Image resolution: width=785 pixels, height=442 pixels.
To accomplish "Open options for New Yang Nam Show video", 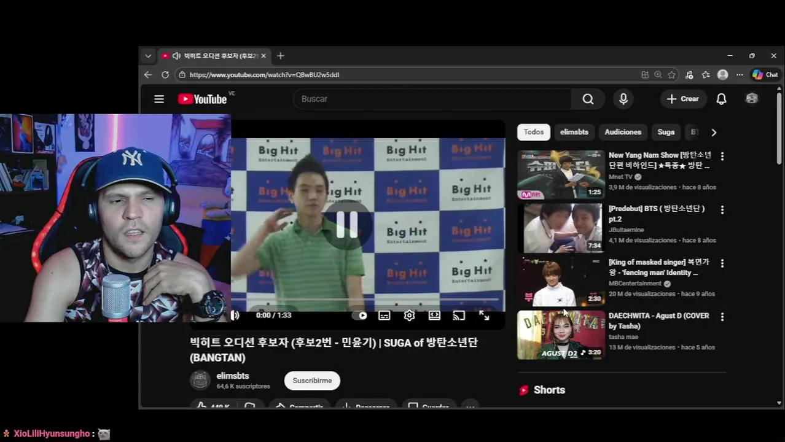I will 722,157.
